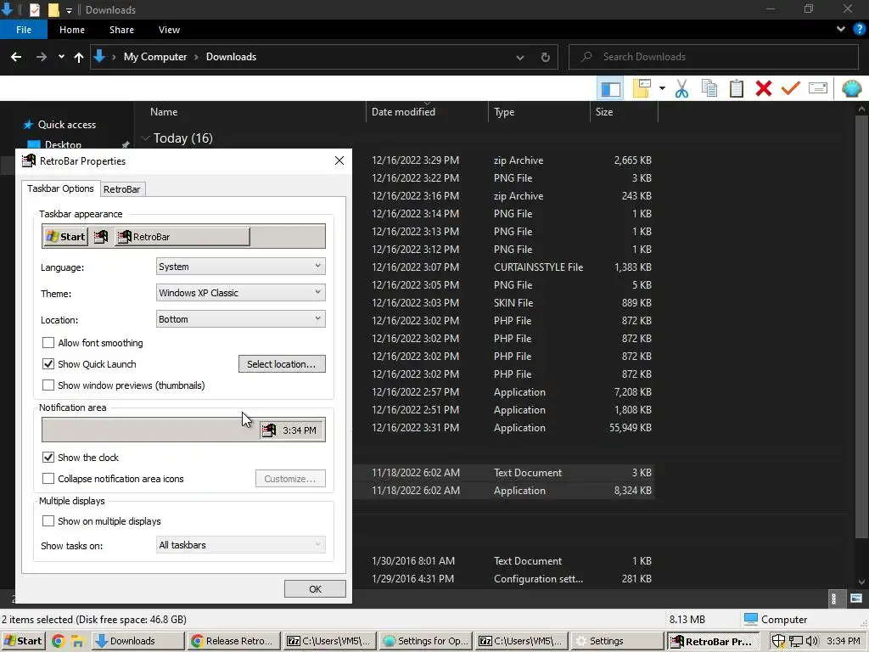Click the email envelope icon in toolbar
The image size is (869, 652).
(x=818, y=88)
